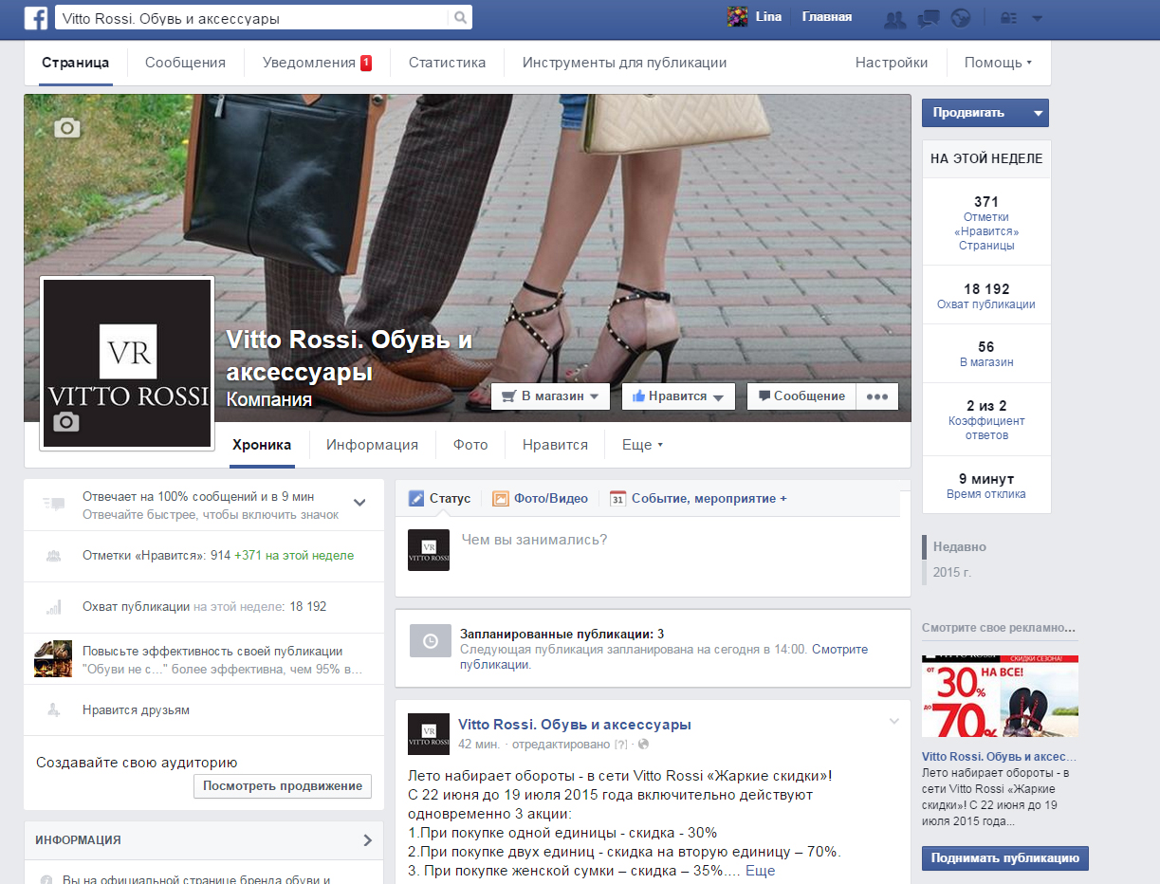Click 42 мин. timestamp on post

[x=479, y=744]
